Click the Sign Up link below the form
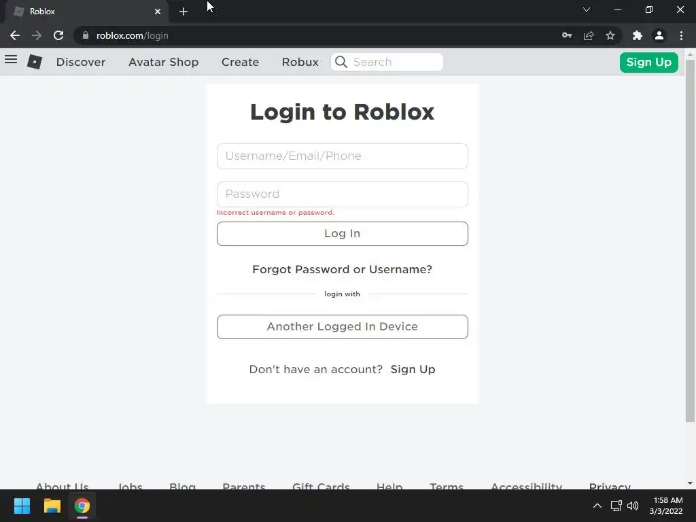This screenshot has height=522, width=696. [x=413, y=369]
